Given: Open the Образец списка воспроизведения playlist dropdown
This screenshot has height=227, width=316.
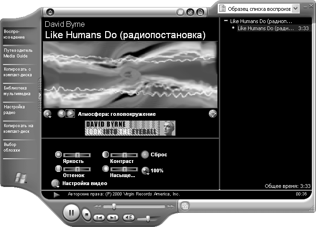Looking at the screenshot, I should tap(295, 8).
